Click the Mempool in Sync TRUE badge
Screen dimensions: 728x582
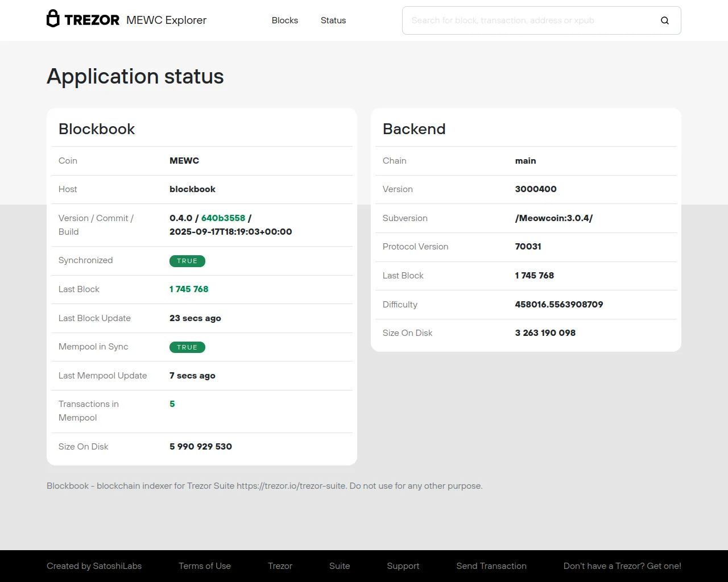pos(187,347)
